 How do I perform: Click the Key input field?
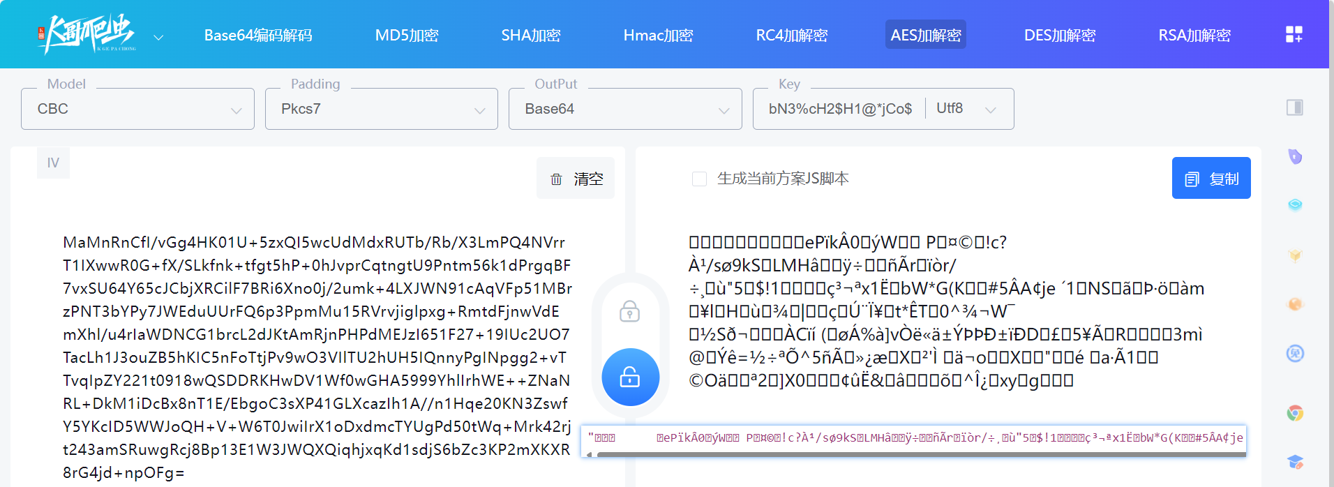(x=840, y=109)
